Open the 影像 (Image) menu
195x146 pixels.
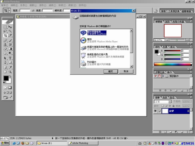click(24, 5)
